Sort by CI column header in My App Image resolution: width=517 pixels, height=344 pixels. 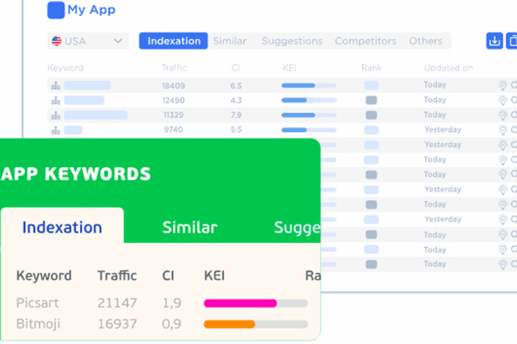[235, 68]
